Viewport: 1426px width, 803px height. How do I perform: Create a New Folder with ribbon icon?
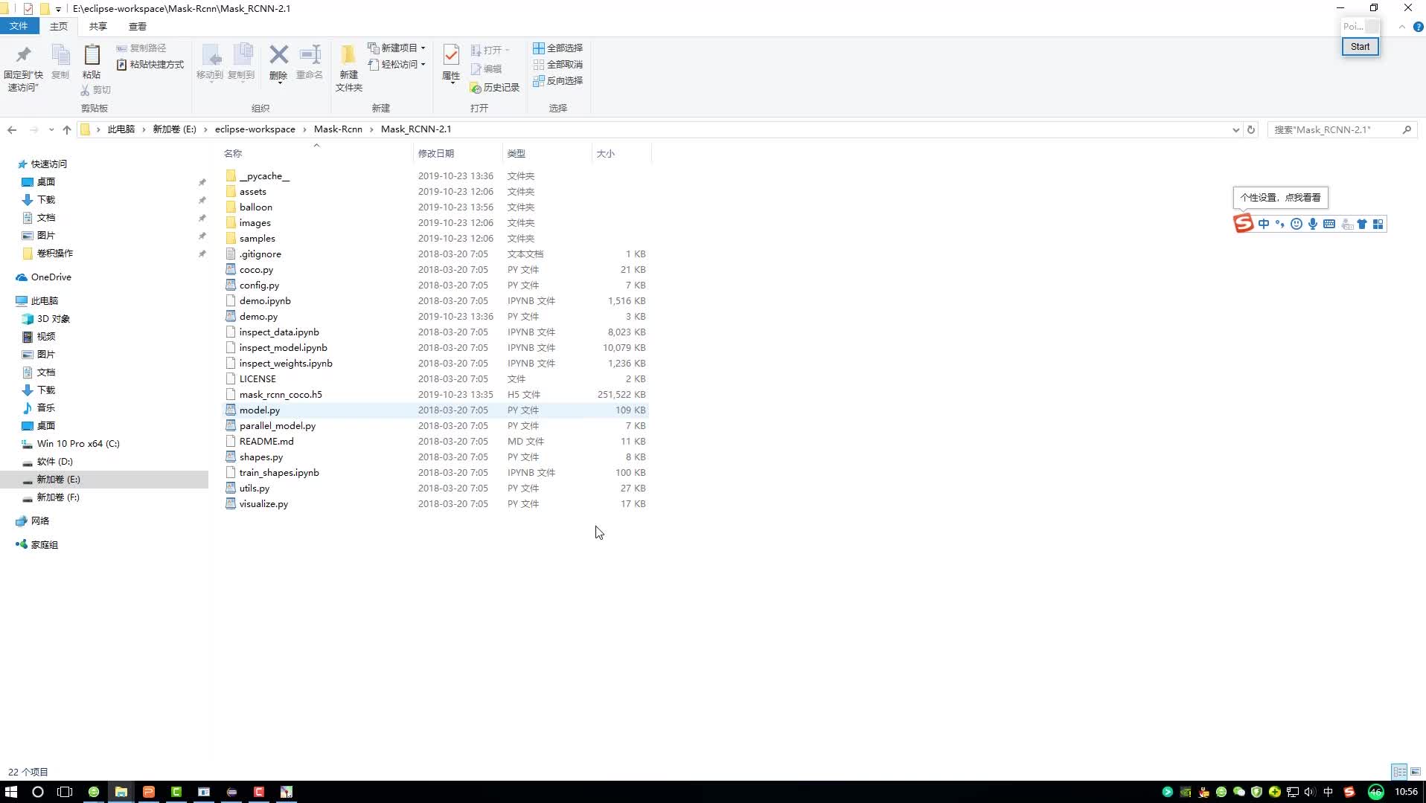(348, 55)
